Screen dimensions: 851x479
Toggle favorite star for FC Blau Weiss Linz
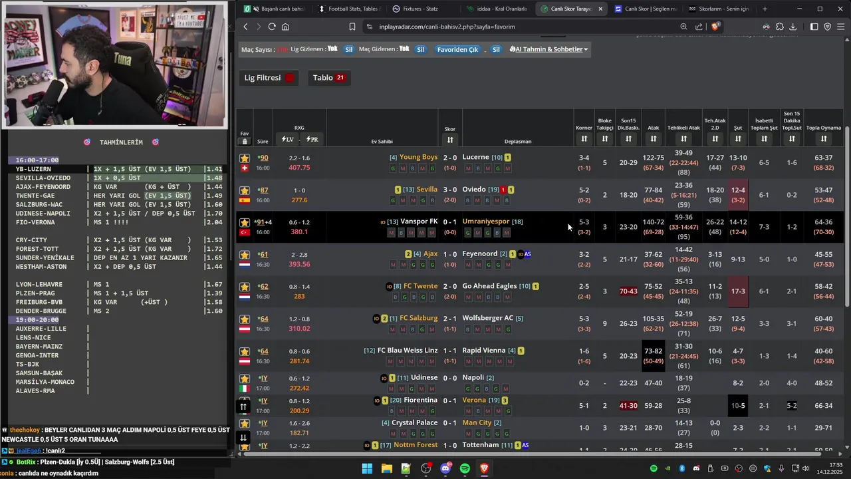tap(245, 351)
